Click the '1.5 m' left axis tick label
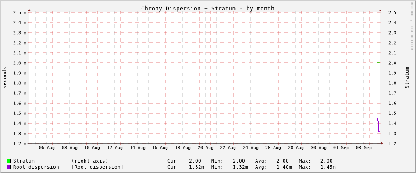 click(x=19, y=114)
